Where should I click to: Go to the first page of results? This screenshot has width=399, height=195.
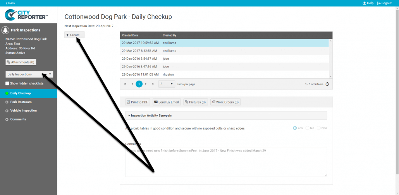click(x=125, y=84)
